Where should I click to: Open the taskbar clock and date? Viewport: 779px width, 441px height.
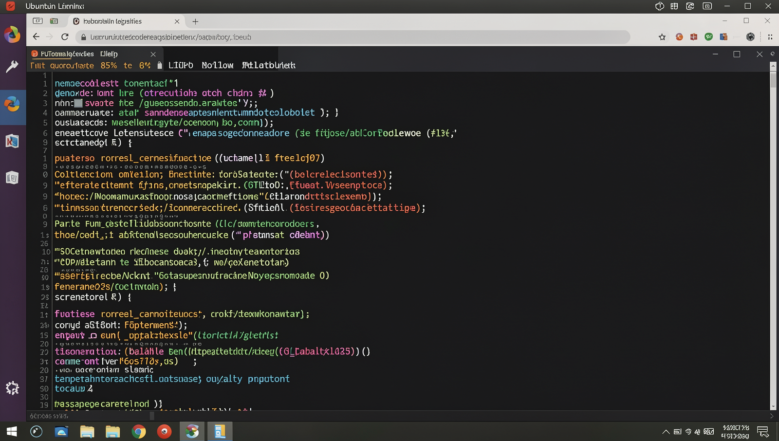pos(735,432)
